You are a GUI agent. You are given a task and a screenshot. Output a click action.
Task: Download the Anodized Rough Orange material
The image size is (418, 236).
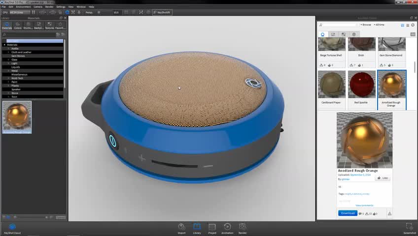click(348, 213)
